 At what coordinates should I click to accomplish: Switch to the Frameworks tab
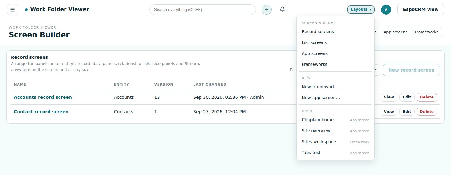coord(426,32)
